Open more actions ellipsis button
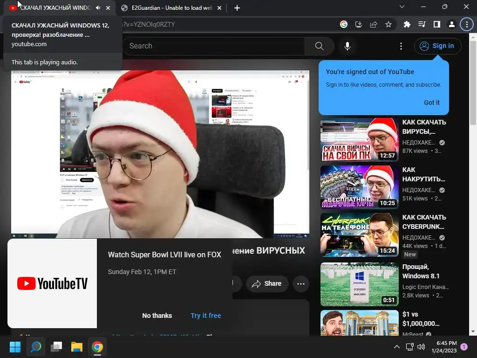Screen dimensions: 477x358 coord(301,284)
